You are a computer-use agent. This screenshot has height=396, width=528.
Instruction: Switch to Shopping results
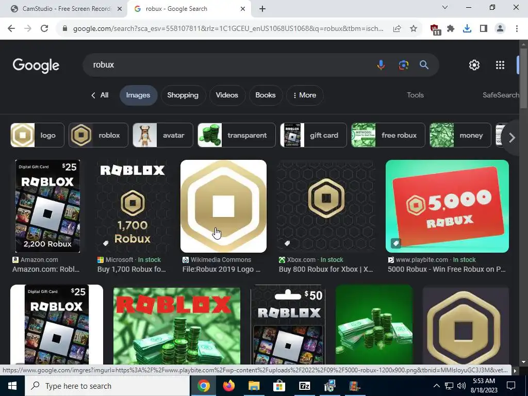click(183, 95)
